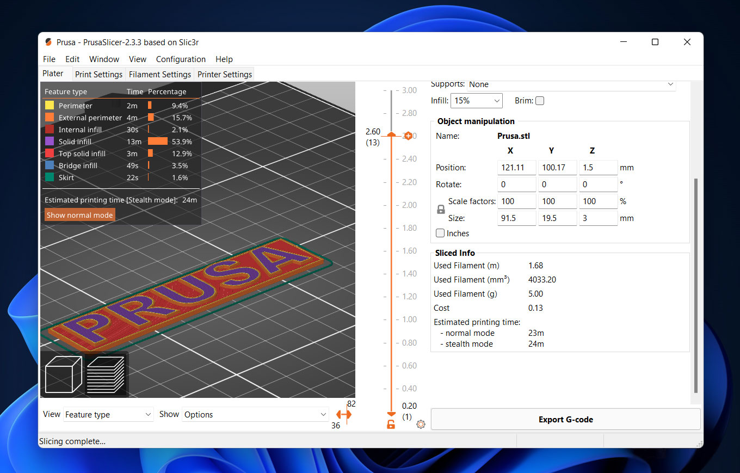Switch to sliced layers preview view
Image resolution: width=740 pixels, height=473 pixels.
click(x=105, y=374)
